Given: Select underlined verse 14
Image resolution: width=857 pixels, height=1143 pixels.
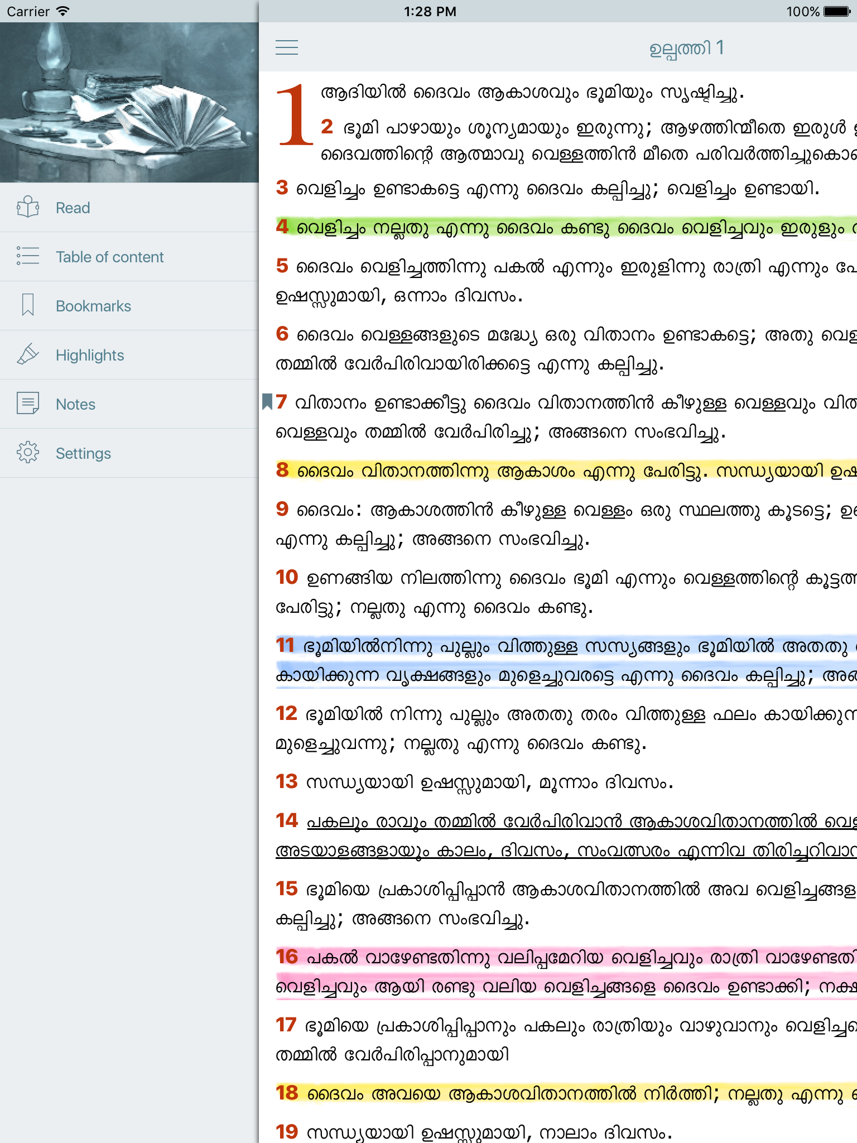Looking at the screenshot, I should (566, 835).
